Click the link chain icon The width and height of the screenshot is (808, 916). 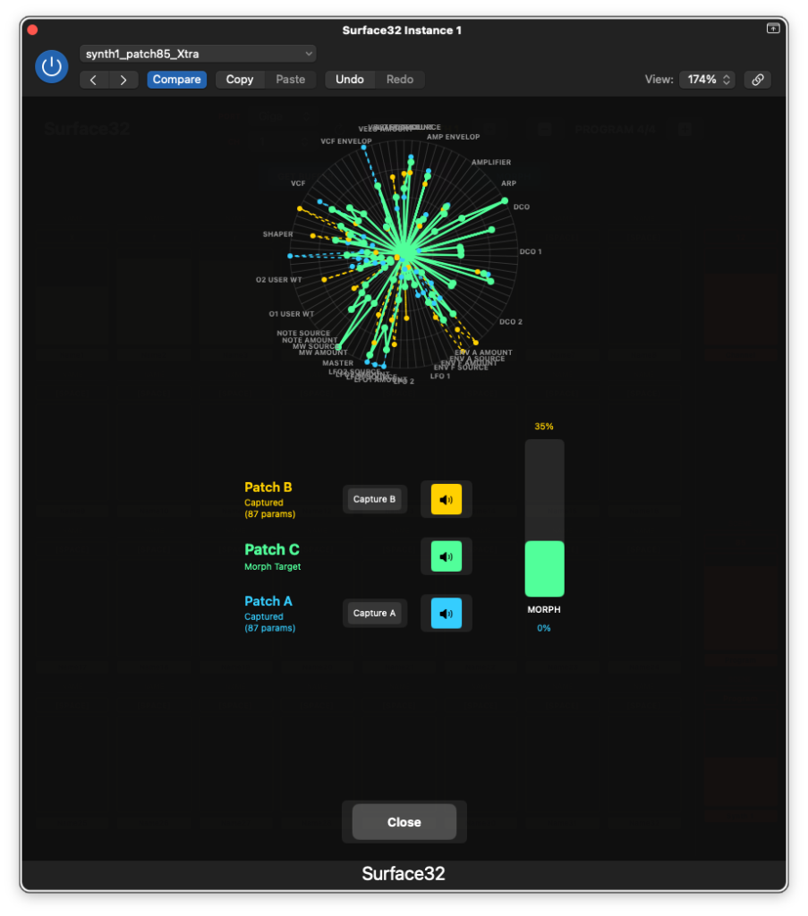tap(757, 80)
